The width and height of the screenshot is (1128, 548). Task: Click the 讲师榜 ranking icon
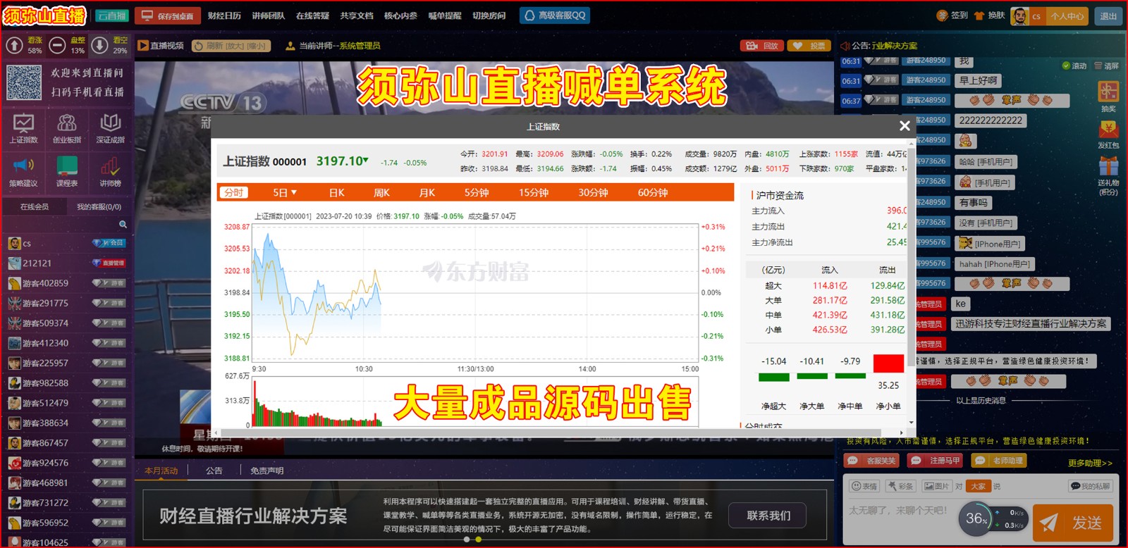point(110,166)
